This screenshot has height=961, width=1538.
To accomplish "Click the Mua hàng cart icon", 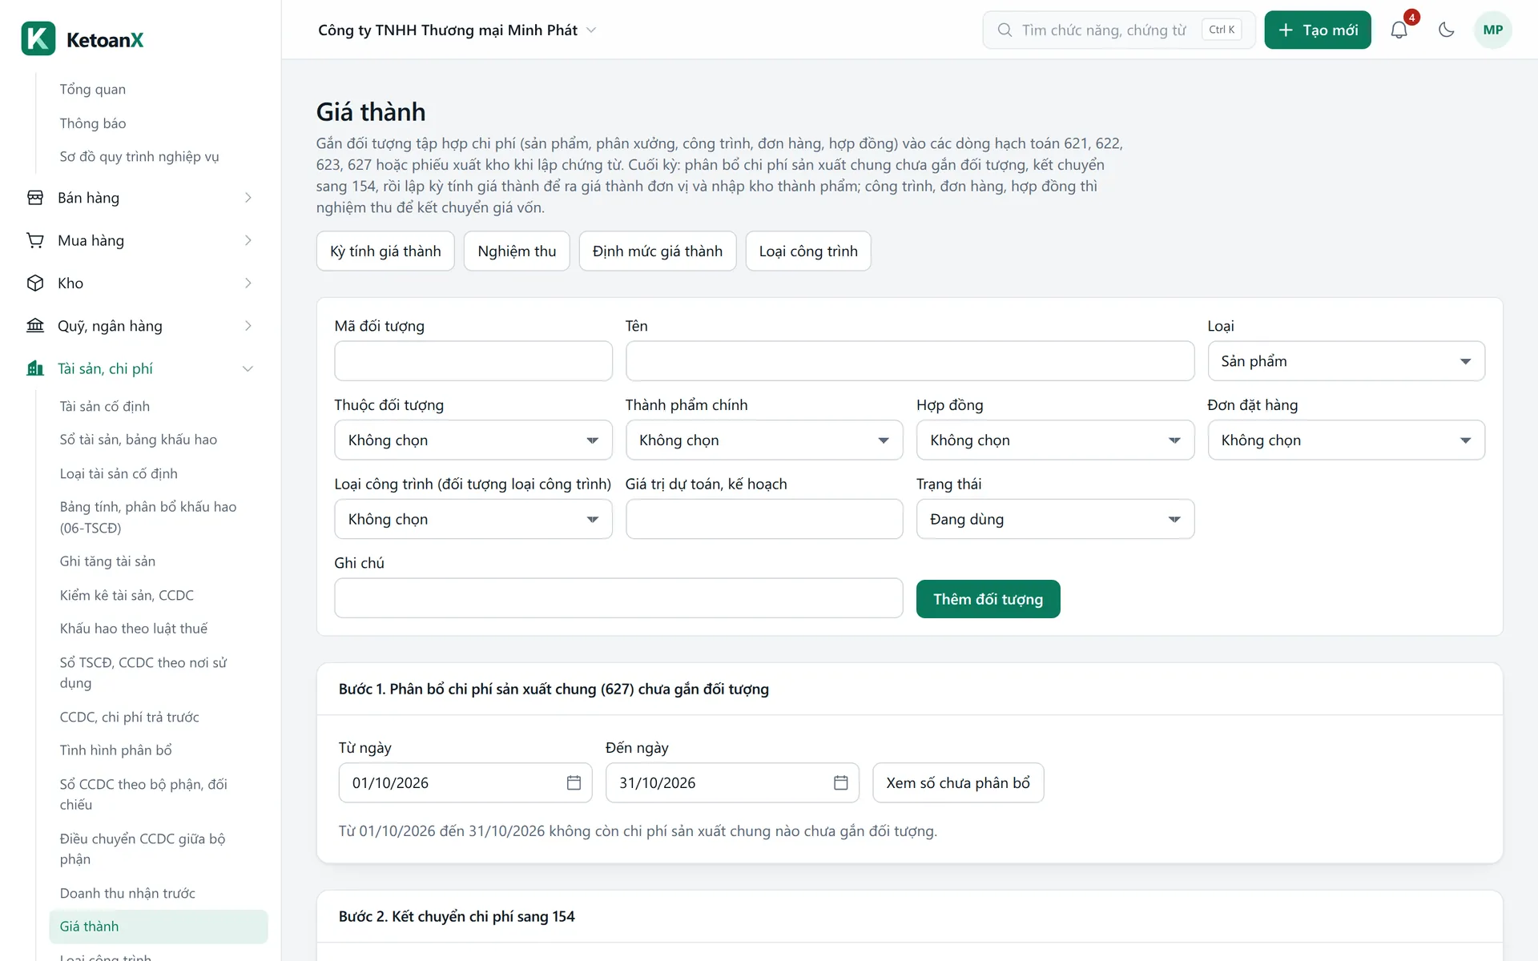I will (35, 240).
